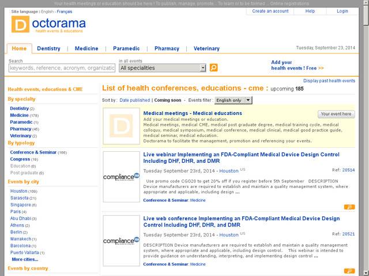Click Medicine tag under Live webinar event
The width and height of the screenshot is (369, 276).
[198, 200]
